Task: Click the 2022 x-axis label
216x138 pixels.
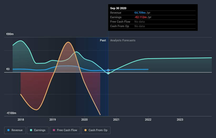Action: [148, 120]
